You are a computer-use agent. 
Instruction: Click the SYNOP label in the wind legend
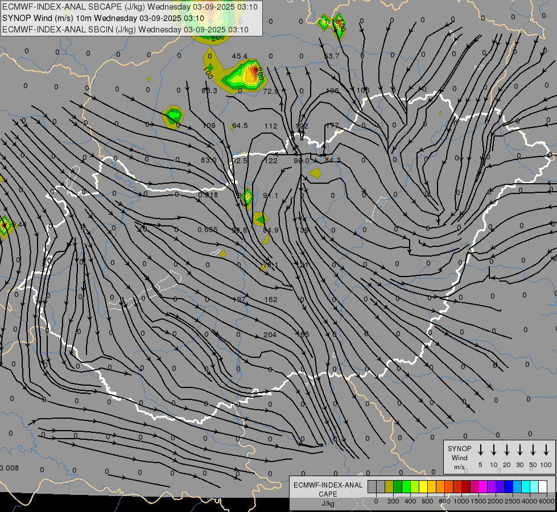click(x=459, y=448)
